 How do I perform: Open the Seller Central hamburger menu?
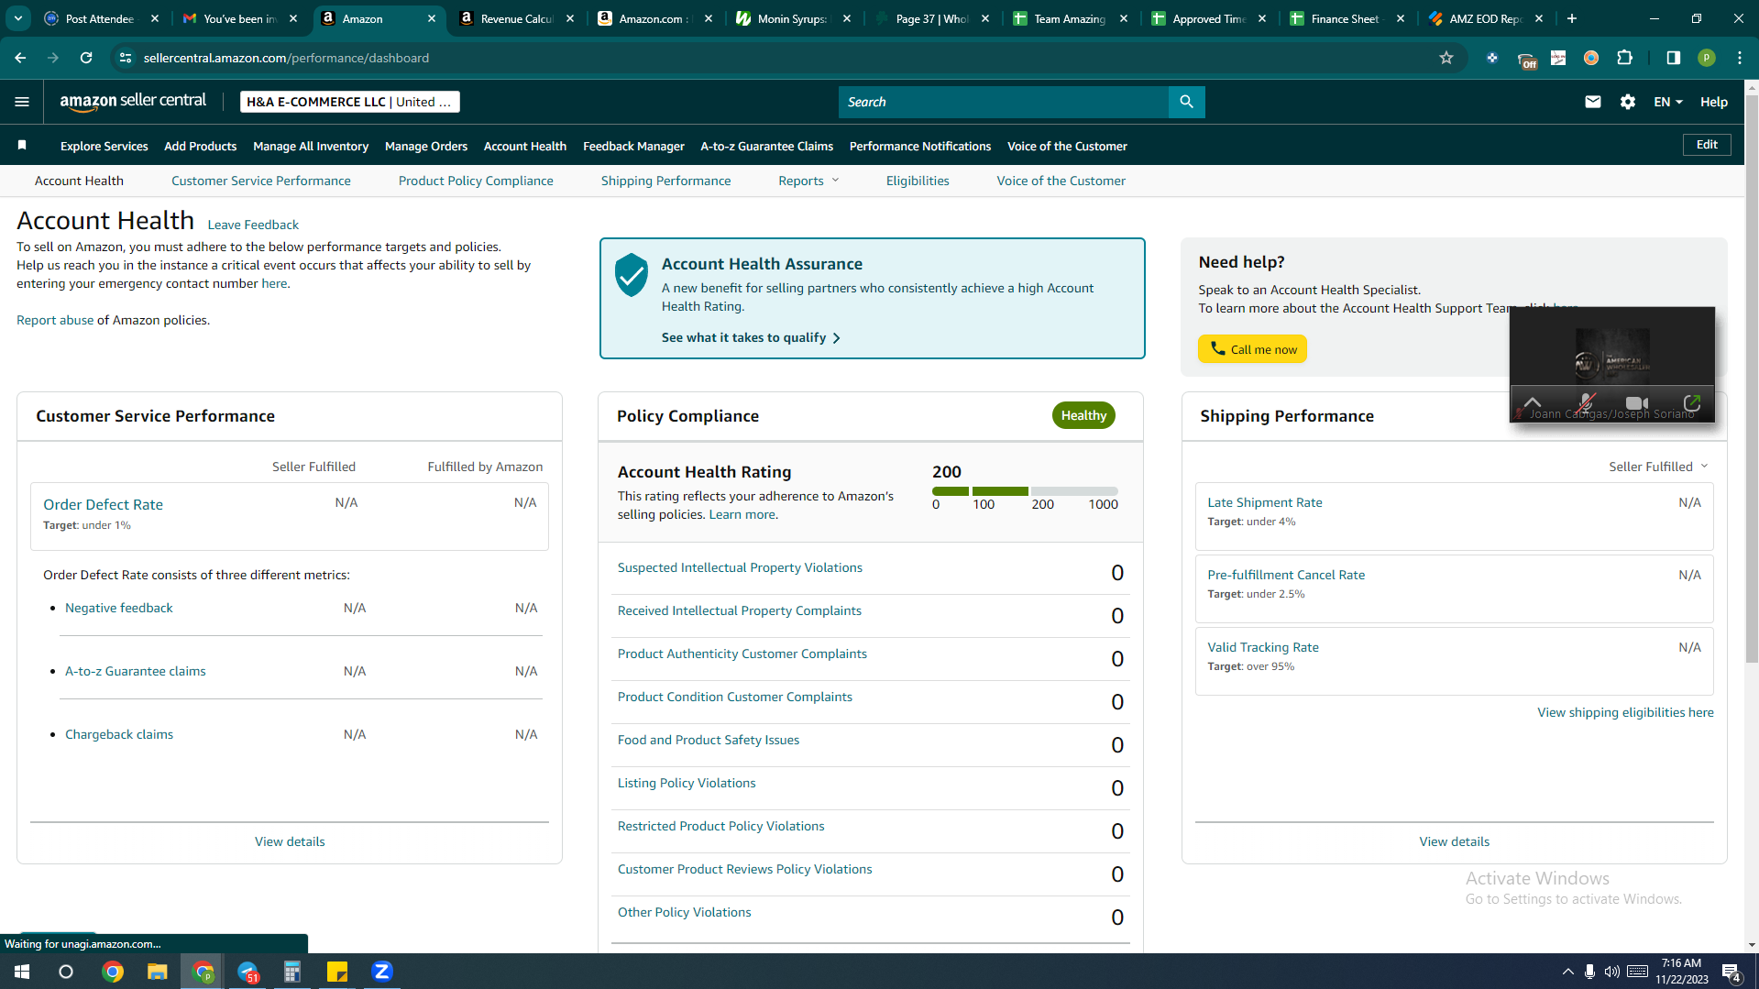(x=22, y=102)
